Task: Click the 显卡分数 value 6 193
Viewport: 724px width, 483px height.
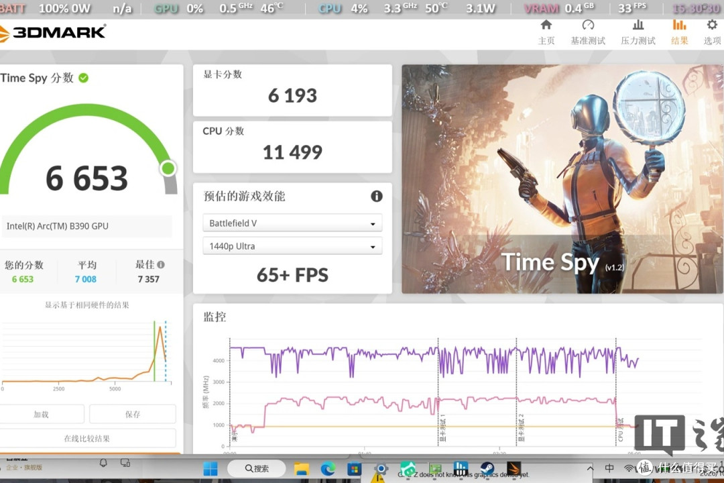Action: tap(292, 96)
